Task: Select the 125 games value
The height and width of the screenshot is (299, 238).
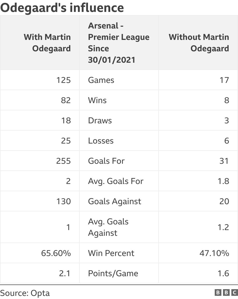Action: (x=64, y=80)
